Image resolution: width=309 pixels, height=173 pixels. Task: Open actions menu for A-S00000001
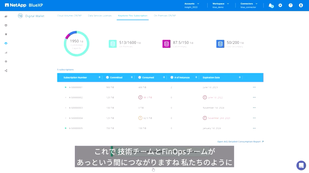click(x=254, y=87)
